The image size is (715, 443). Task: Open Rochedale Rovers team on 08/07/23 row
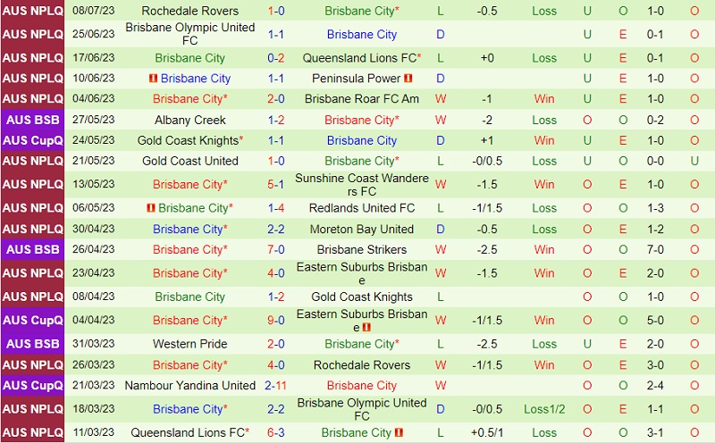189,11
